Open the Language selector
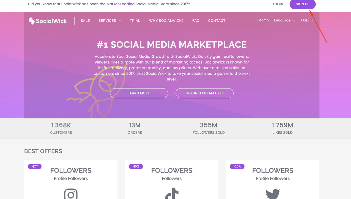This screenshot has height=199, width=351. tap(284, 20)
